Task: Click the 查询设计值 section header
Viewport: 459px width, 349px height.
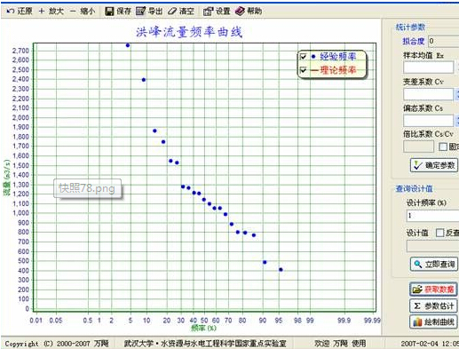Action: coord(414,188)
